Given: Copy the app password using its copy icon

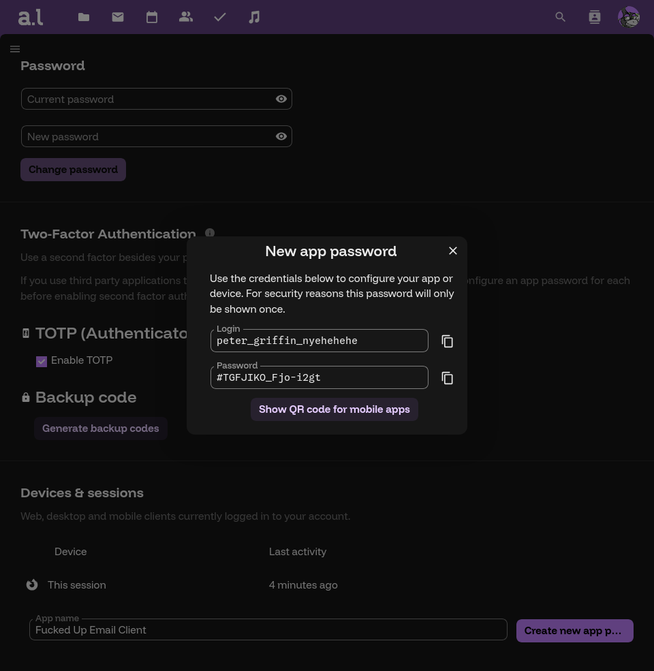Looking at the screenshot, I should [447, 377].
